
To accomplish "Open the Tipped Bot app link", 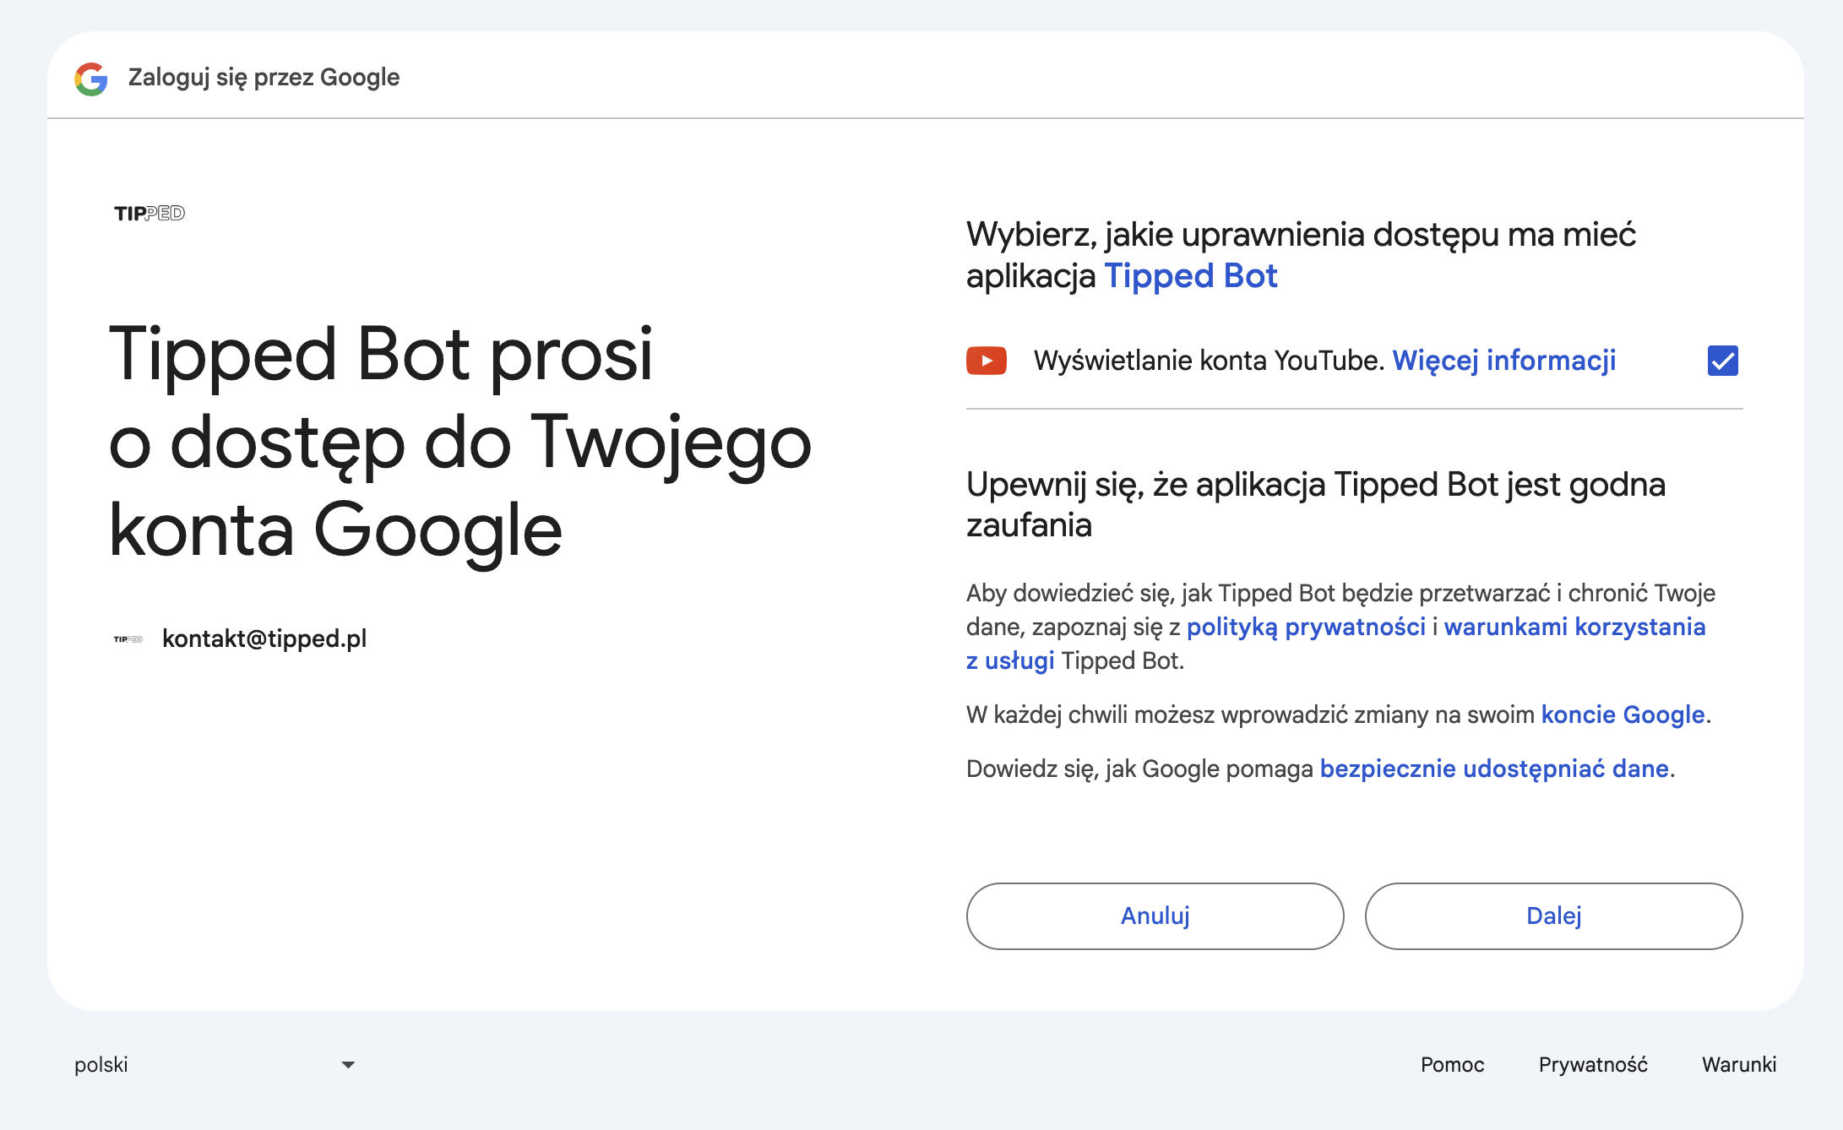I will 1191,276.
